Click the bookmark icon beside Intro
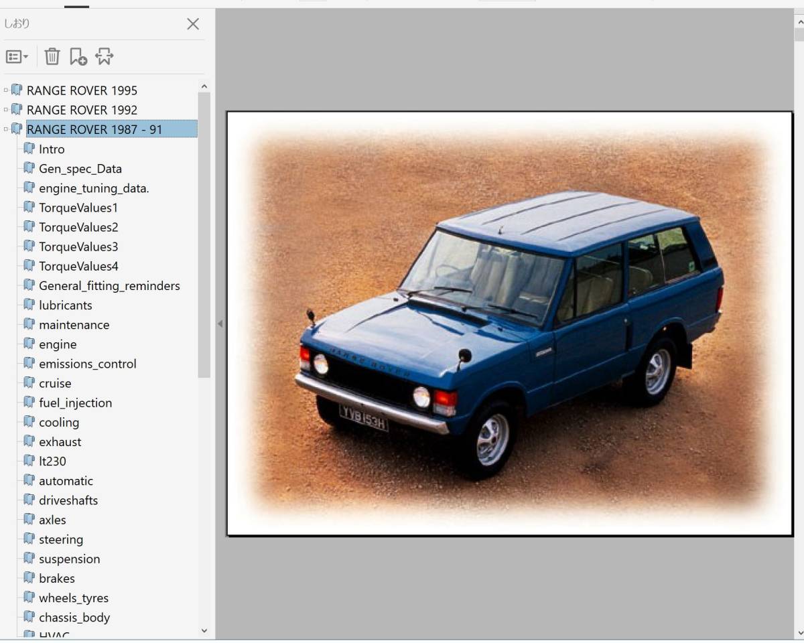Image resolution: width=804 pixels, height=643 pixels. coord(29,149)
